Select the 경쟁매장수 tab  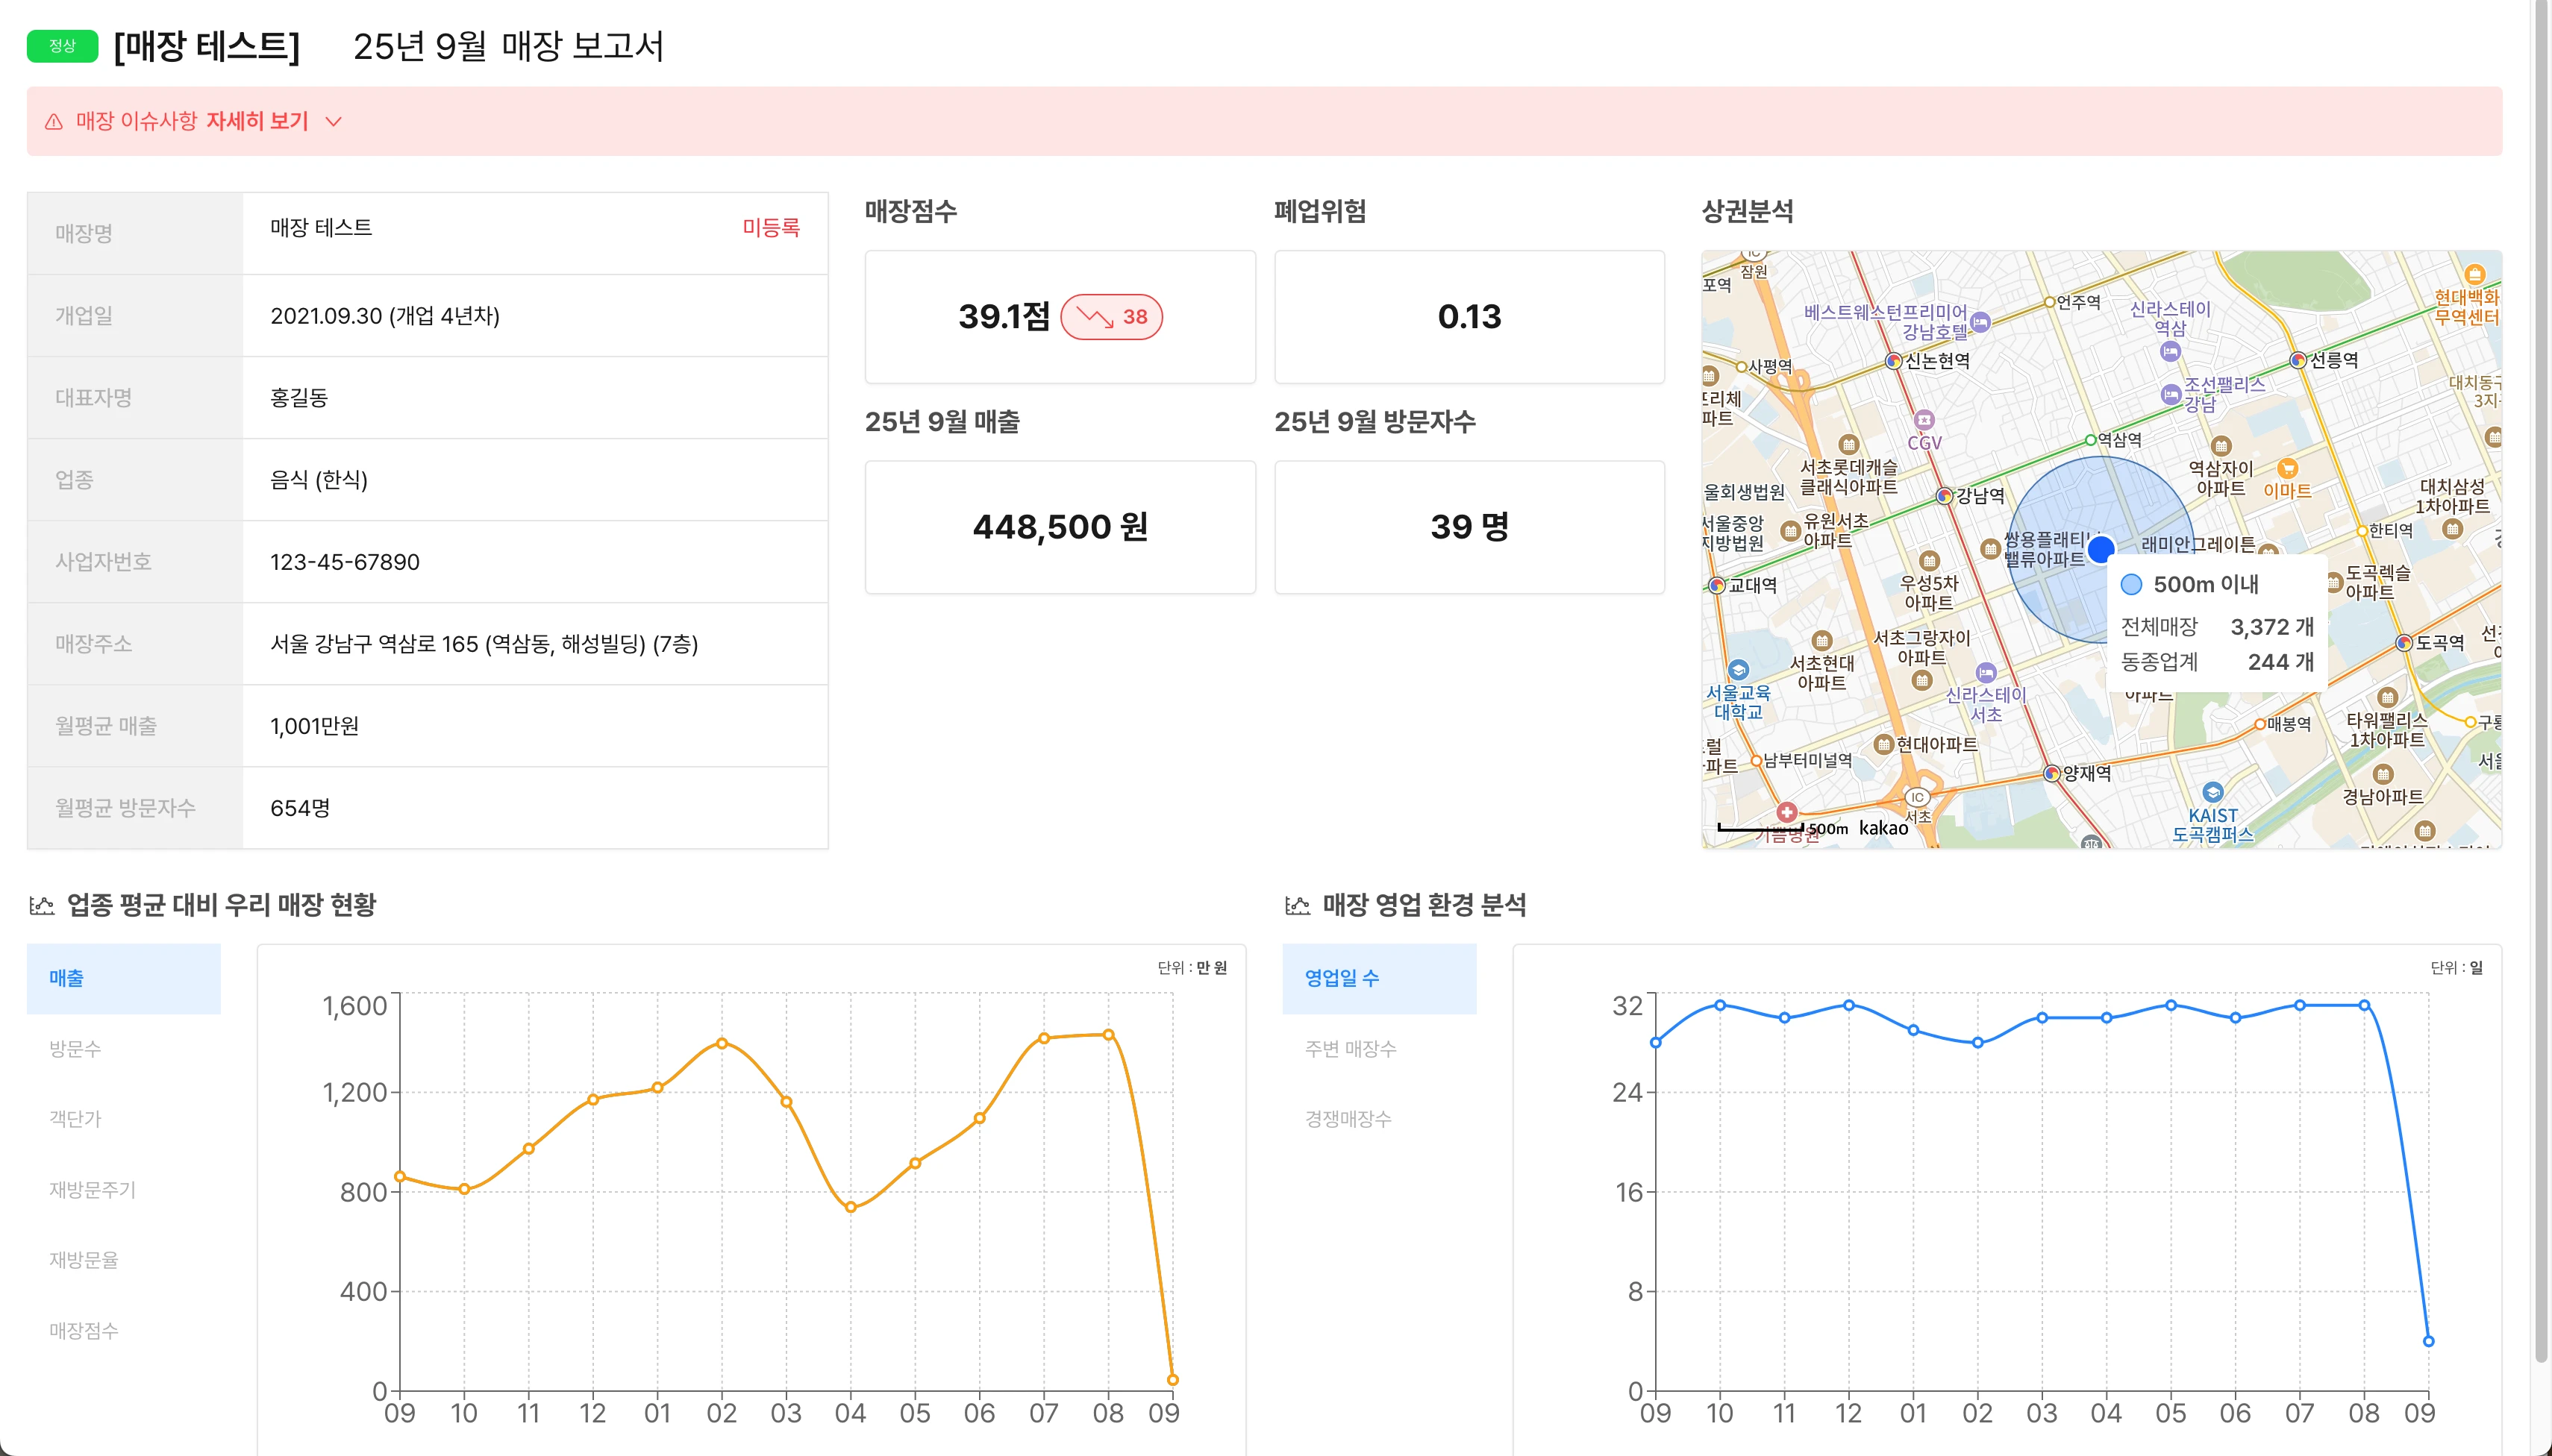pos(1348,1119)
